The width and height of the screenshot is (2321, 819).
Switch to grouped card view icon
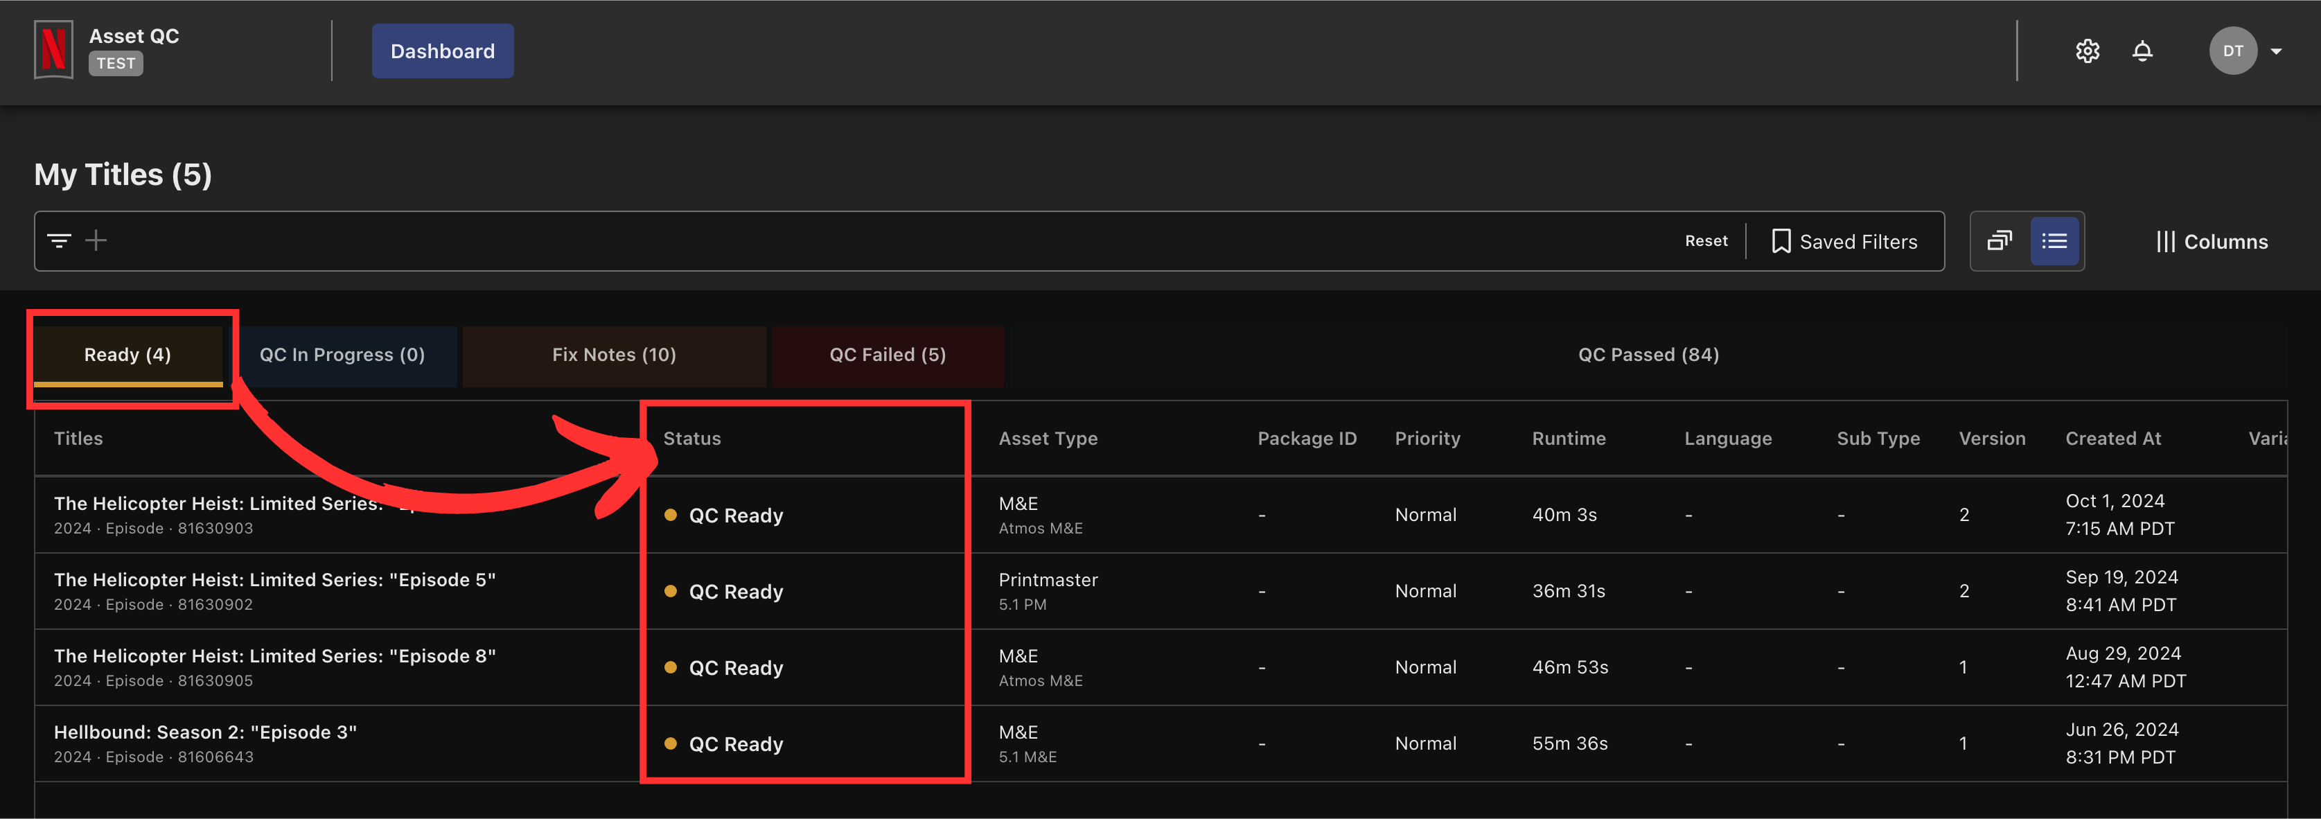2000,240
